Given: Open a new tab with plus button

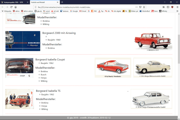Looking at the screenshot, I should coord(62,2).
